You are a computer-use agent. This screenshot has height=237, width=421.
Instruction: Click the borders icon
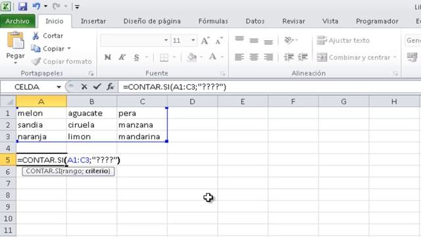(x=164, y=57)
